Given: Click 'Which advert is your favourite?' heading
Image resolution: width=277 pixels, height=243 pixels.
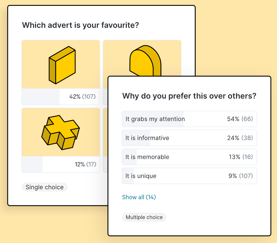Looking at the screenshot, I should click(x=81, y=25).
